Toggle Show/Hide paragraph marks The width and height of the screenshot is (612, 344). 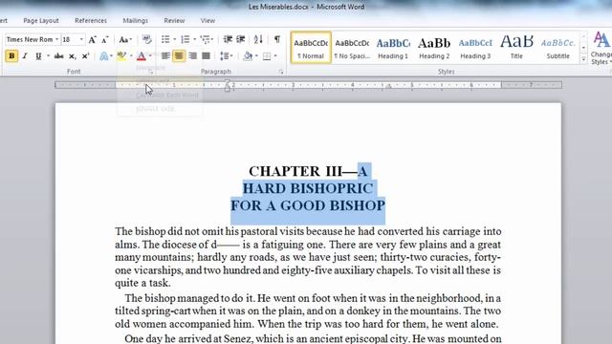(277, 39)
